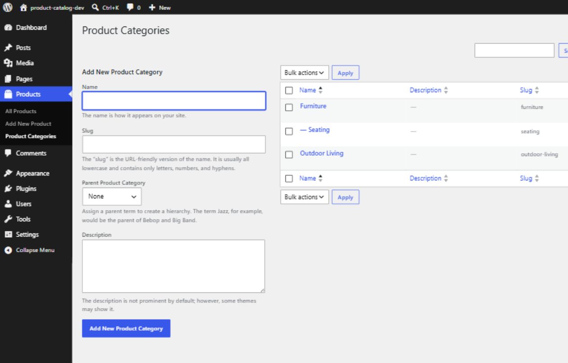Click the Tools wrench icon

pos(8,219)
